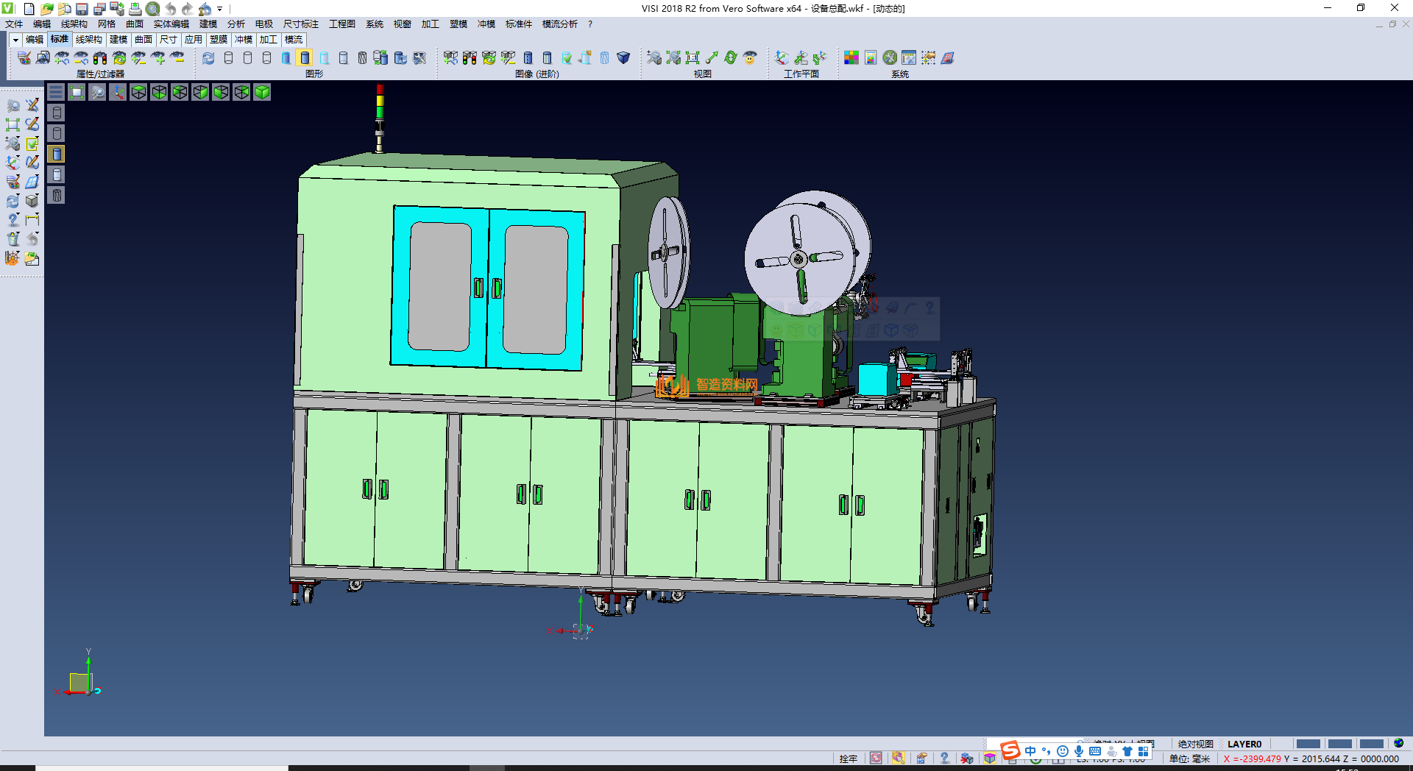Click the 绝对视图 status bar button
The image size is (1413, 771).
[x=1195, y=744]
